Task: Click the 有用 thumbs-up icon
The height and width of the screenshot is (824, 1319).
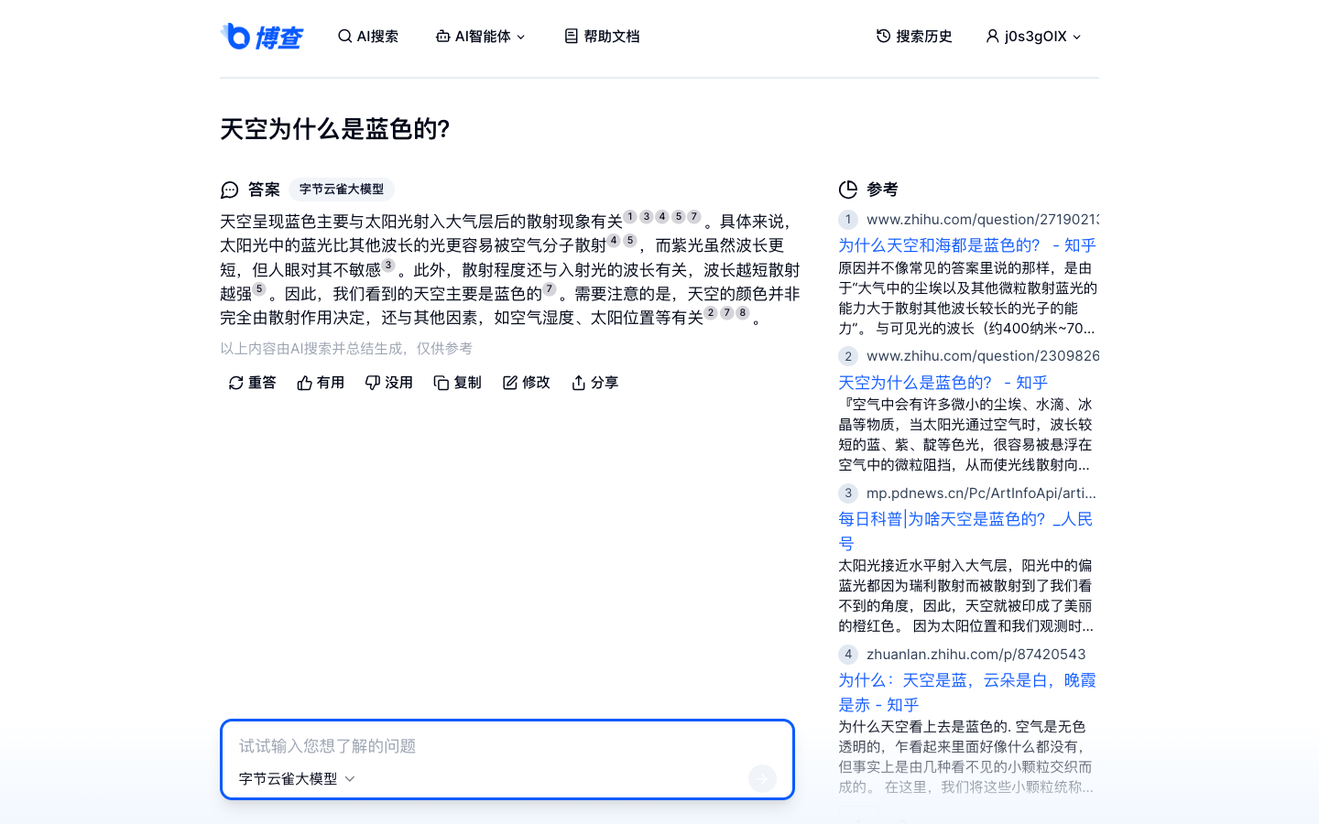Action: pyautogui.click(x=305, y=383)
